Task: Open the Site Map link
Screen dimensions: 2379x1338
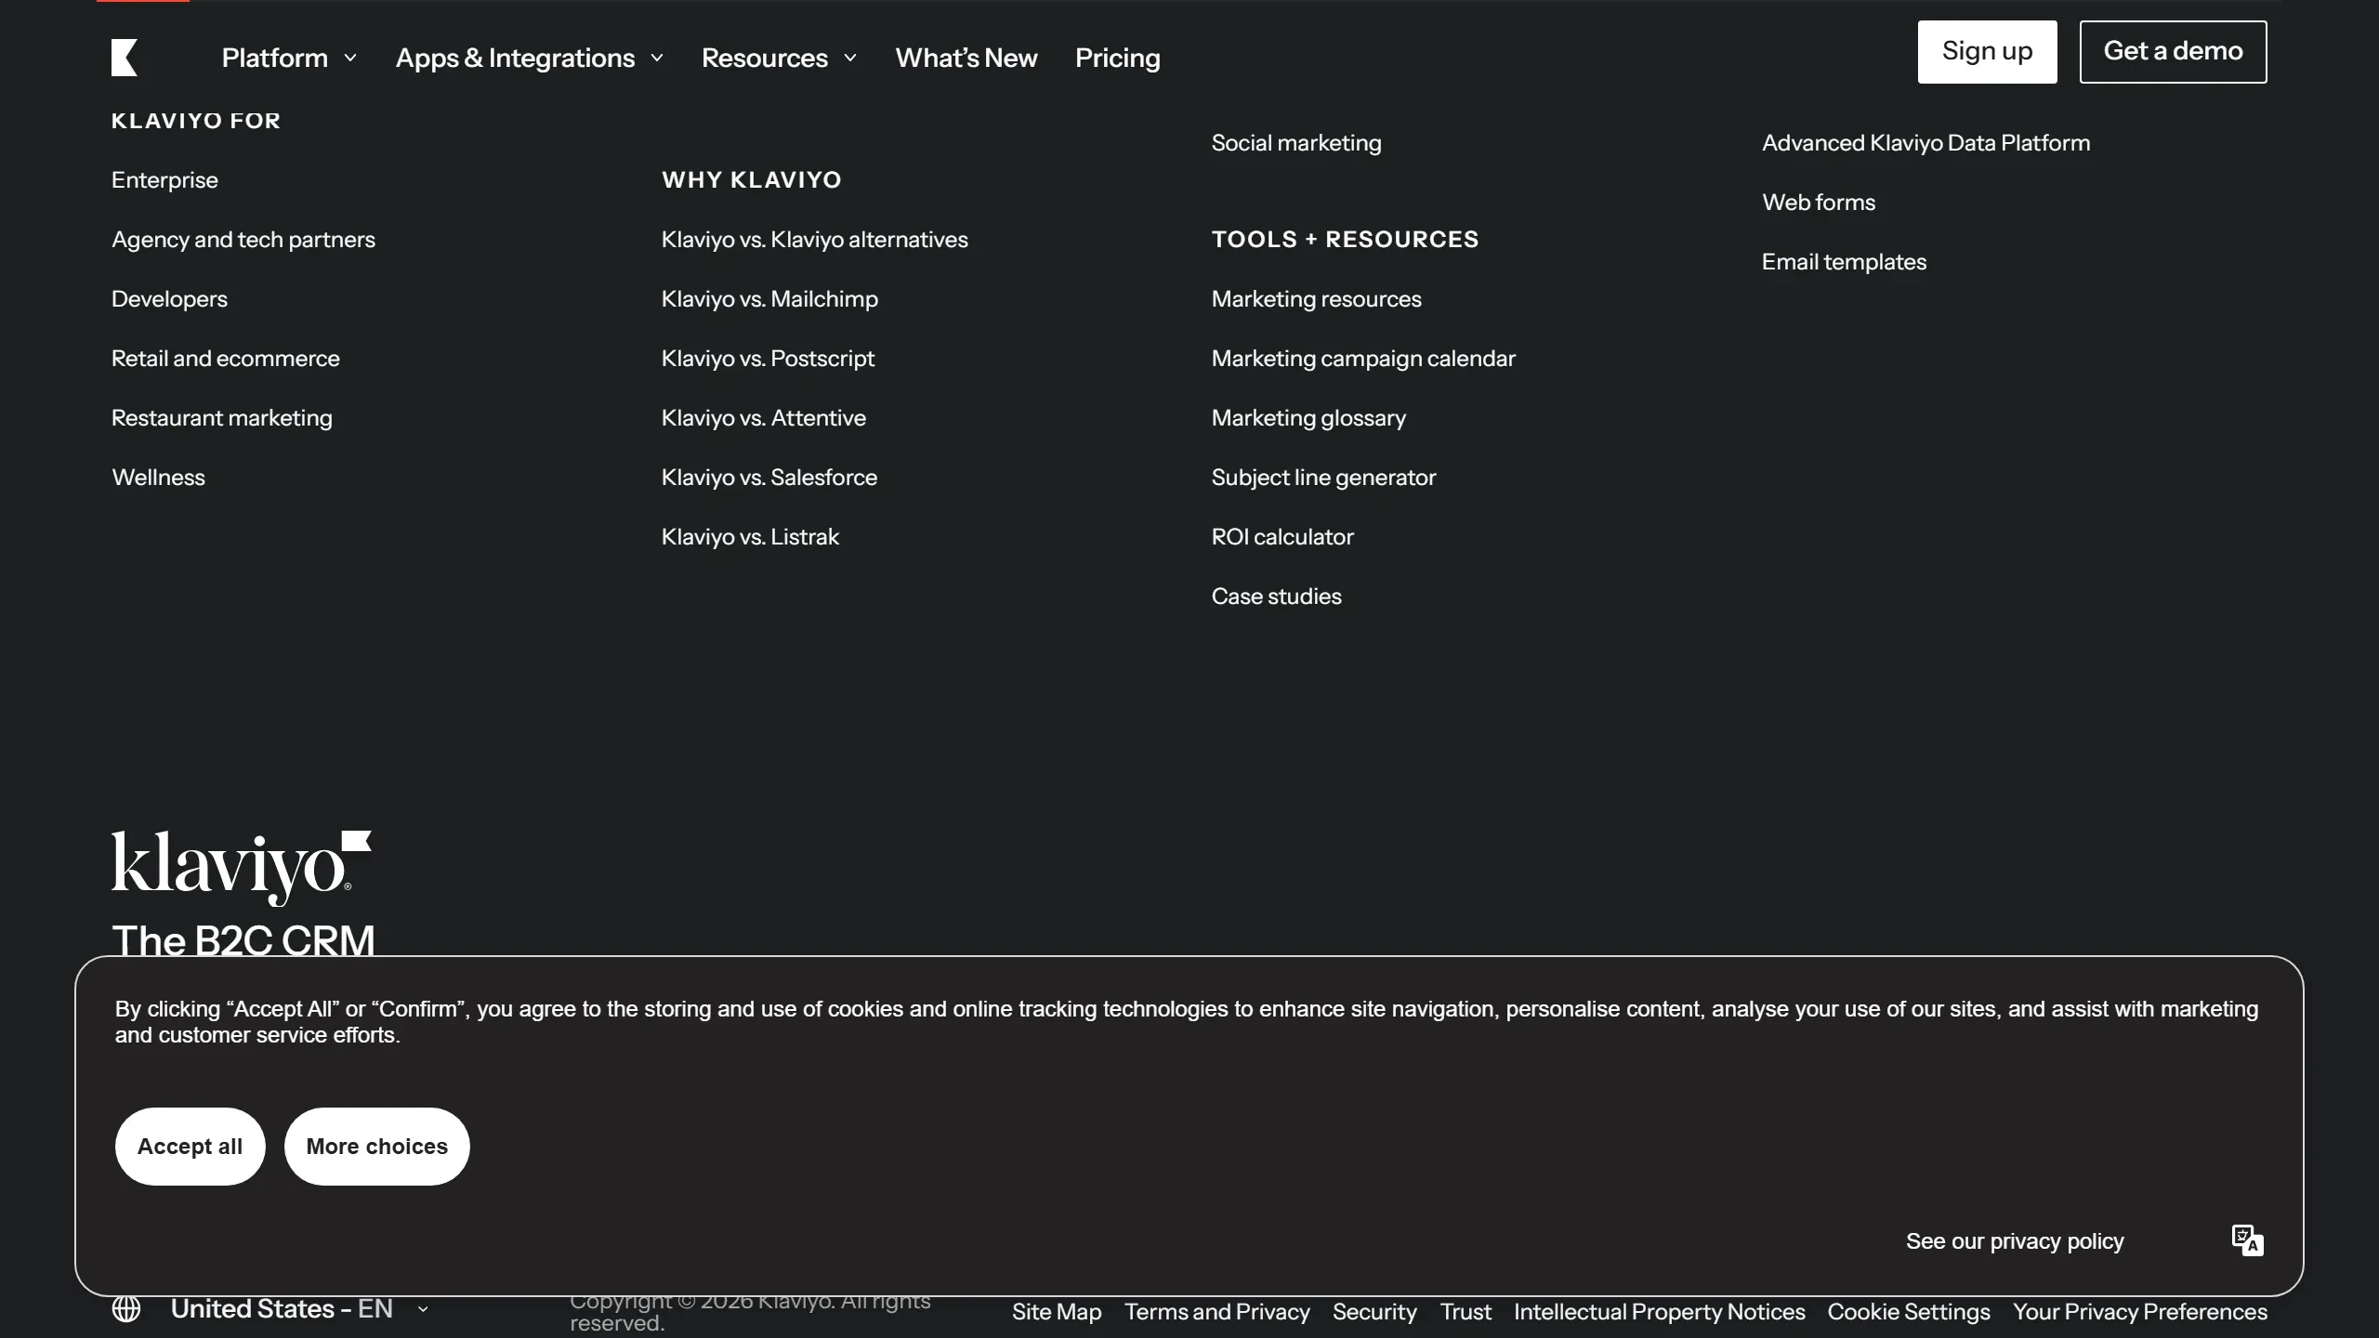Action: 1057,1311
